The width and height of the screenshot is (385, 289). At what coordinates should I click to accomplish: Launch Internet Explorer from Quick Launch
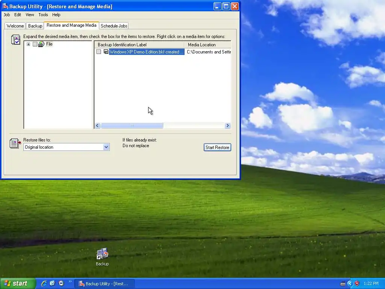click(x=44, y=283)
